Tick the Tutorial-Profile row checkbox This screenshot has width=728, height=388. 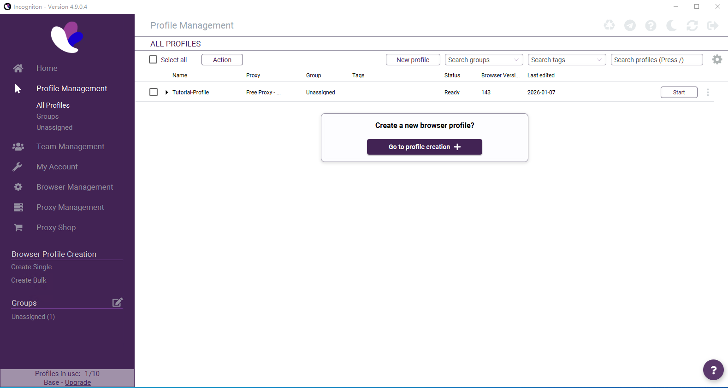[x=154, y=92]
